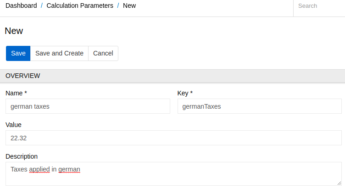This screenshot has width=345, height=188.
Task: Click the Description field label
Action: coord(22,156)
